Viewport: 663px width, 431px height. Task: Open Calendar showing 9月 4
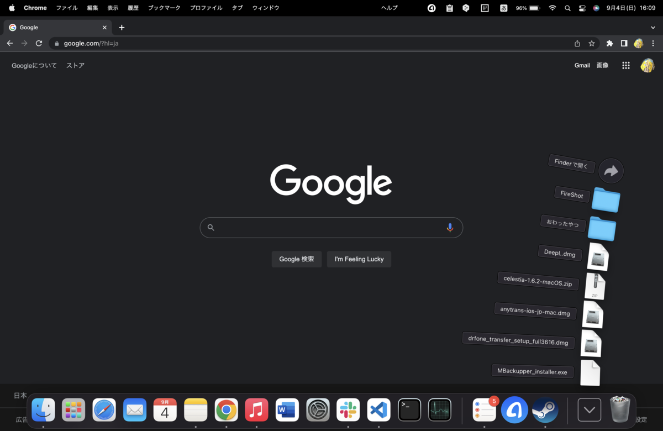[165, 410]
